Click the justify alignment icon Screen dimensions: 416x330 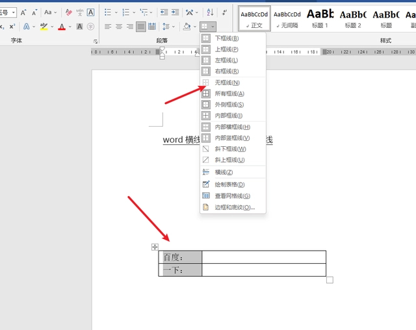[141, 27]
